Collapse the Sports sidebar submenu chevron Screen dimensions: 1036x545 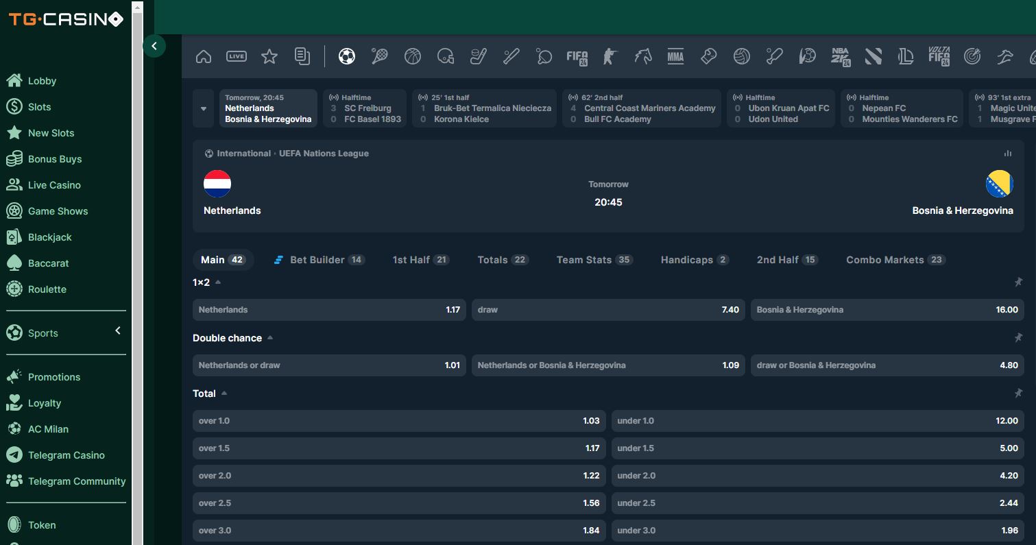pyautogui.click(x=118, y=331)
